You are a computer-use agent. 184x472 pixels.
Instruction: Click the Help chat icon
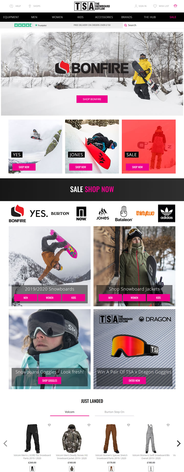coord(11,6)
